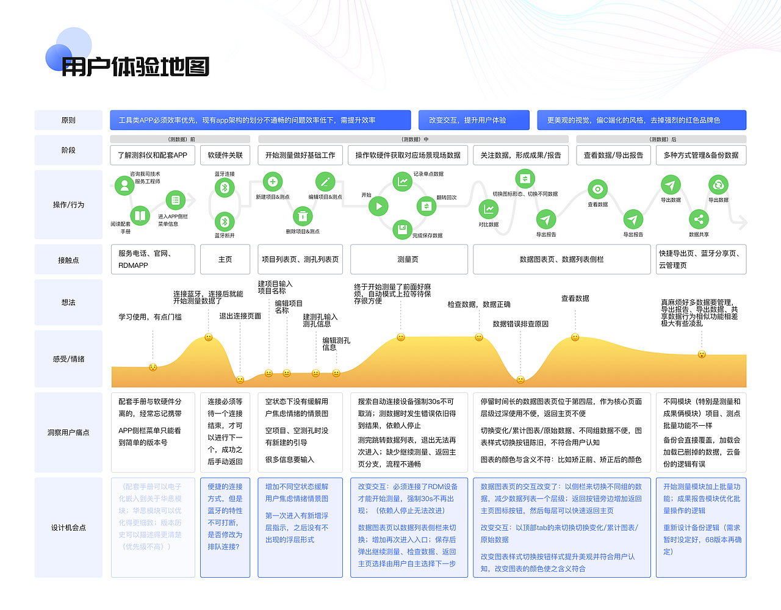Click the 终于开始测量了前面好麻烦 thought text
The height and width of the screenshot is (610, 781).
click(393, 294)
